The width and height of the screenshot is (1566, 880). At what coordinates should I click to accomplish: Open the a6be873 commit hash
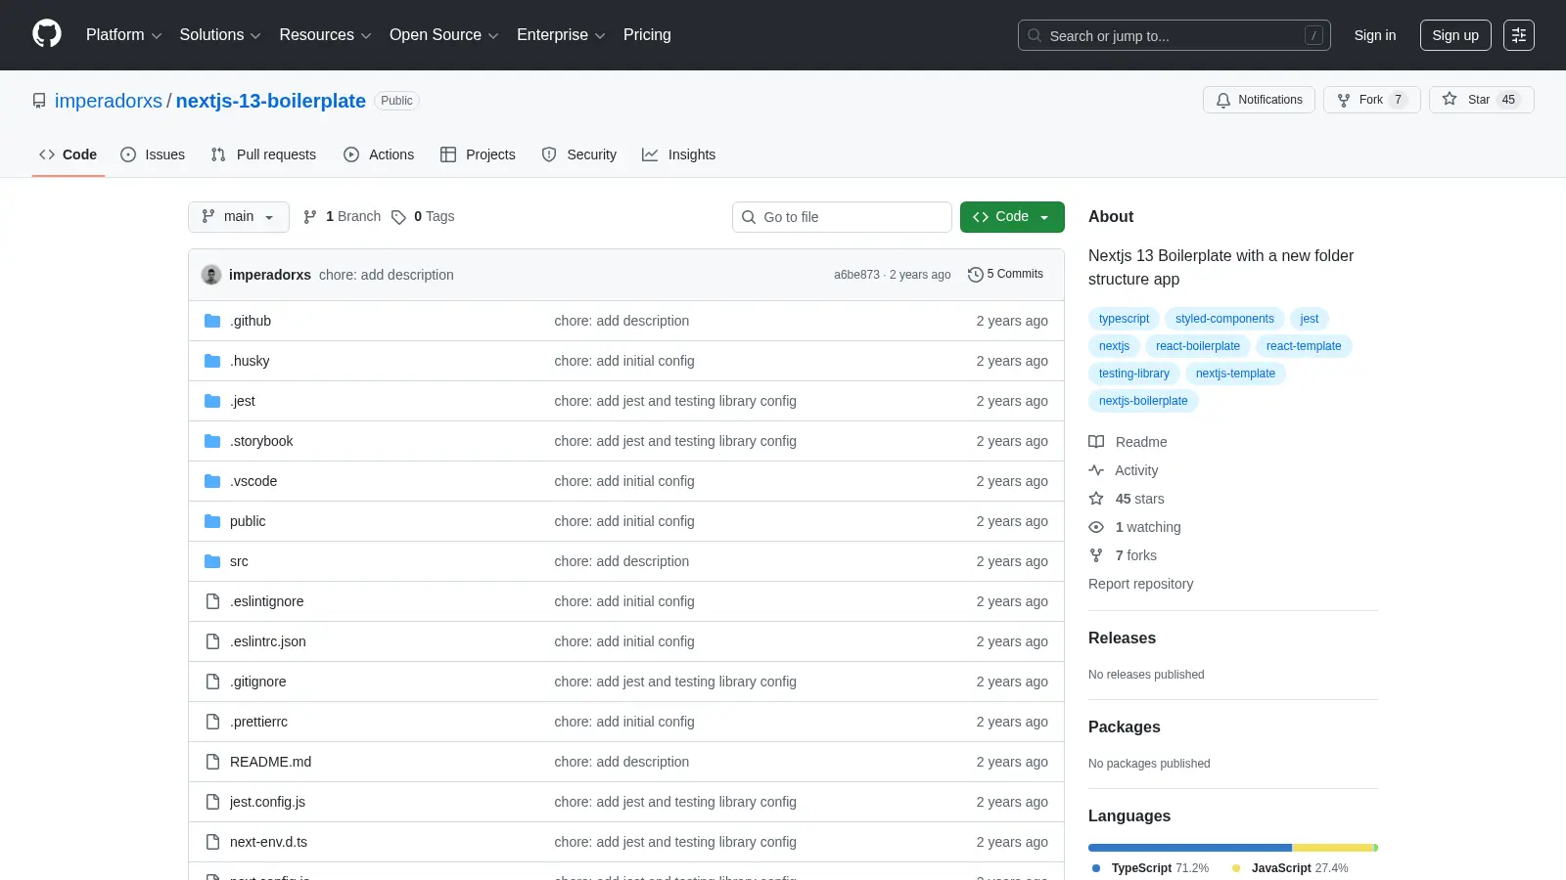point(856,275)
